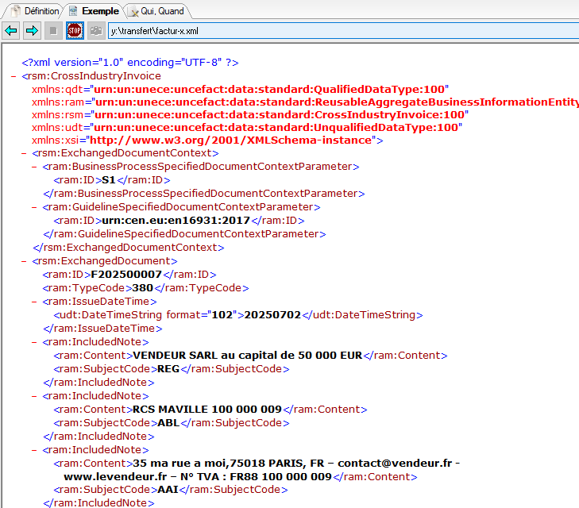Collapse the rsm:ExchangedDocumentContext node
Screen dimensions: 579x508
point(24,153)
